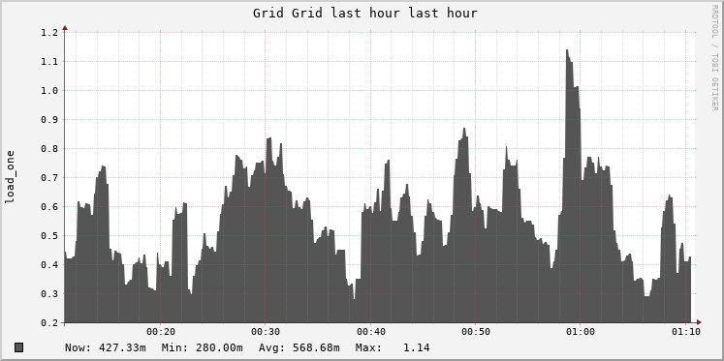Viewport: 724px width, 361px height.
Task: Click the 01:10 time axis label
Action: point(685,332)
